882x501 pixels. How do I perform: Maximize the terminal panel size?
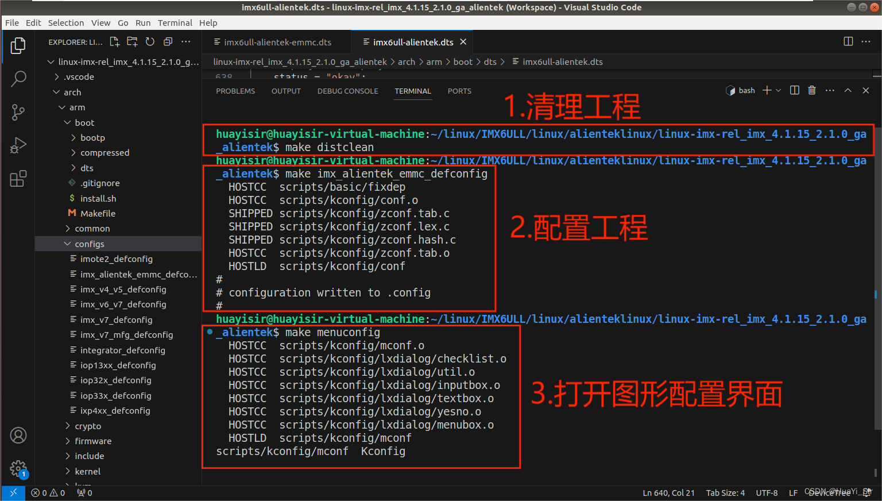pyautogui.click(x=848, y=90)
